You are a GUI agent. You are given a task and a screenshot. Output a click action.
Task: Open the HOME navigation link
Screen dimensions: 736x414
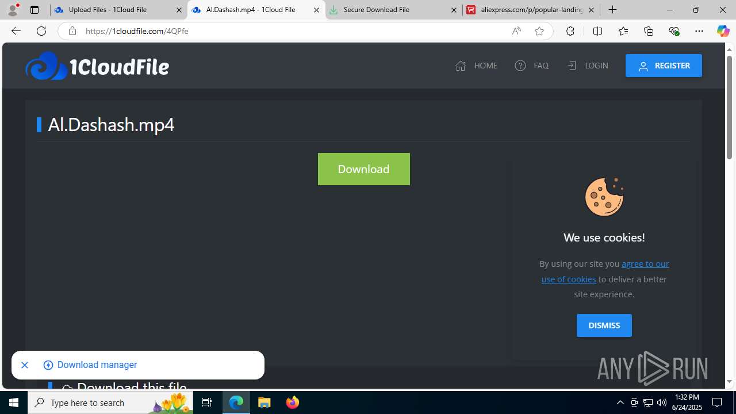pos(476,66)
